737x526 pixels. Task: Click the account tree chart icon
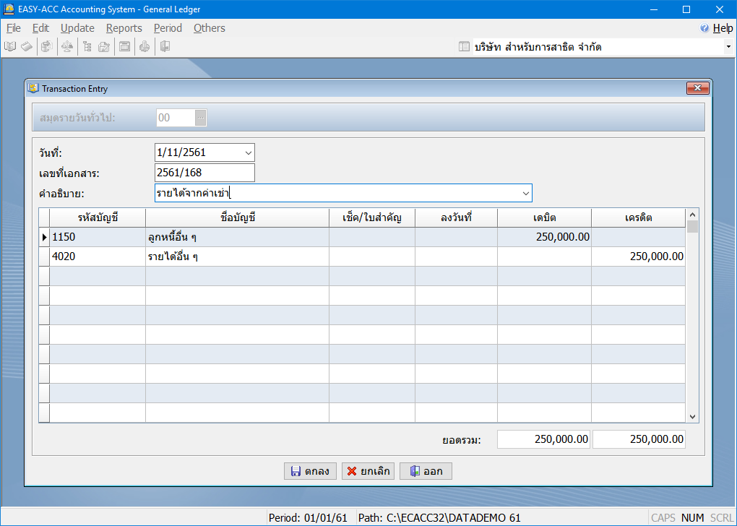coord(87,47)
